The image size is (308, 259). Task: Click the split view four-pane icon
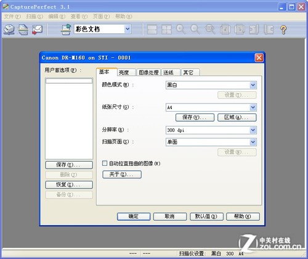pyautogui.click(x=166, y=30)
